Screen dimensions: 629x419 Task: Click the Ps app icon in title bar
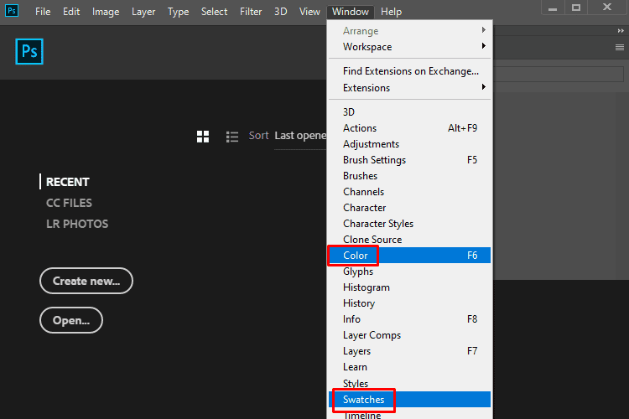point(12,10)
